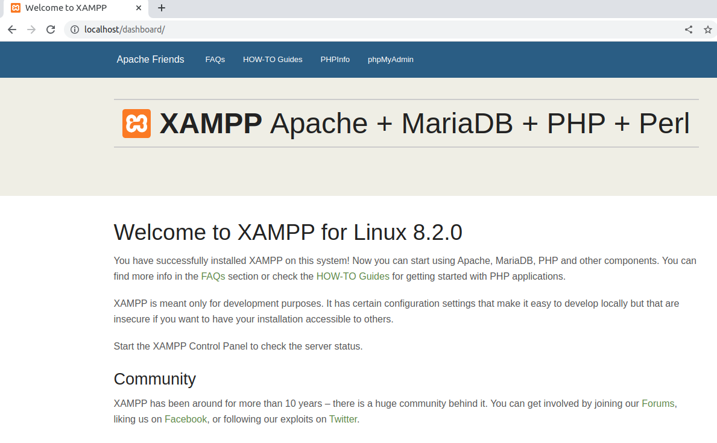This screenshot has width=717, height=443.
Task: Open phpMyAdmin from the navbar
Action: point(391,60)
